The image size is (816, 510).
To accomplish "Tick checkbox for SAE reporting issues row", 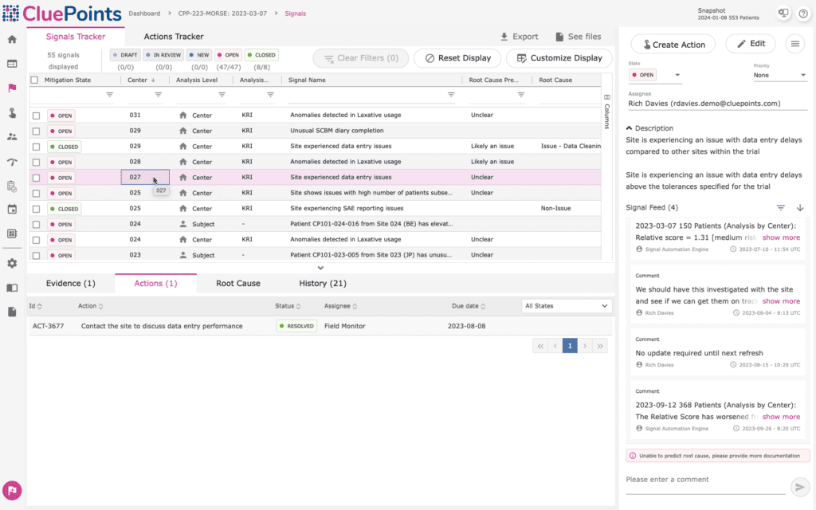I will pos(36,210).
